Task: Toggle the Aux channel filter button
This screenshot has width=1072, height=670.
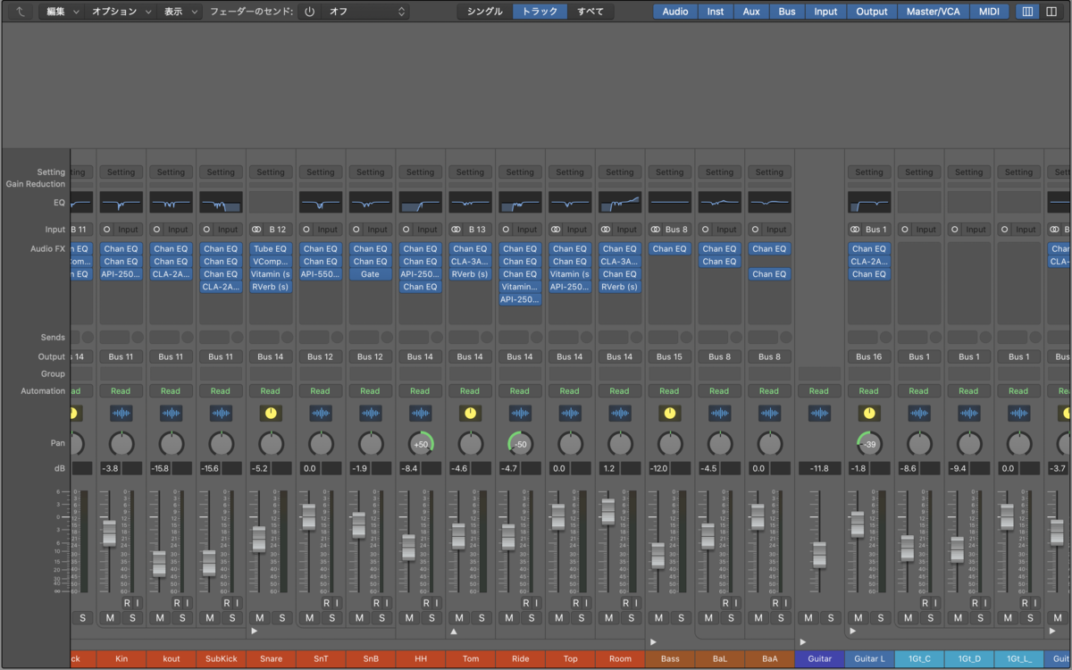Action: coord(751,12)
